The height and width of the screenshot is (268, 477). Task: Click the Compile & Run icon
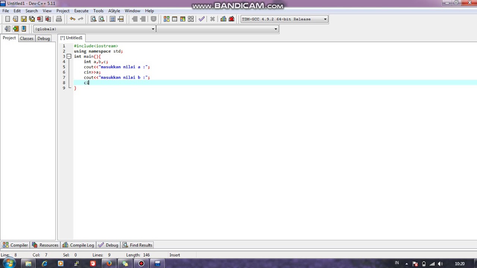(183, 19)
